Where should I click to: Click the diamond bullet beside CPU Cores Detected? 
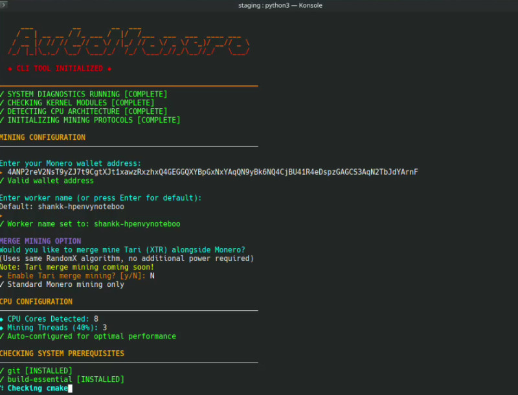coord(2,319)
